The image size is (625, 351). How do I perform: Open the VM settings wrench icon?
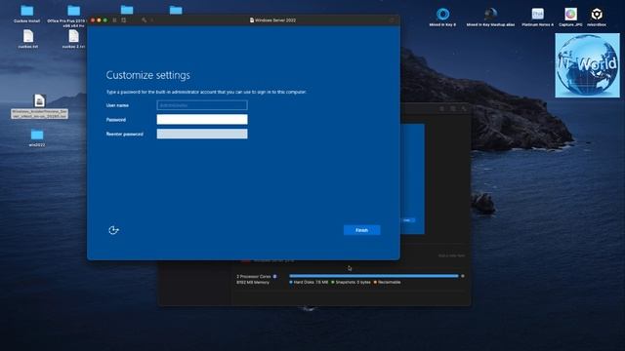click(x=144, y=19)
